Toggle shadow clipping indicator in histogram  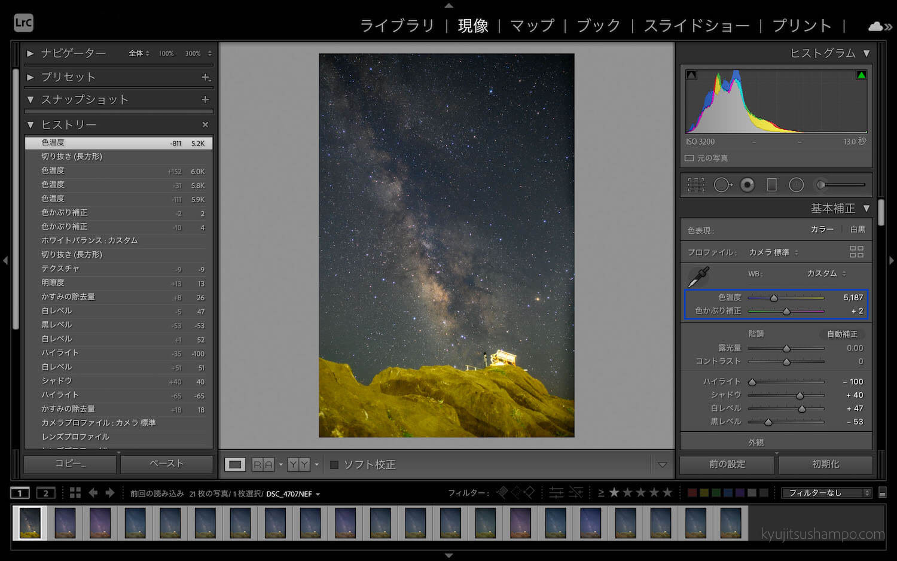point(691,75)
